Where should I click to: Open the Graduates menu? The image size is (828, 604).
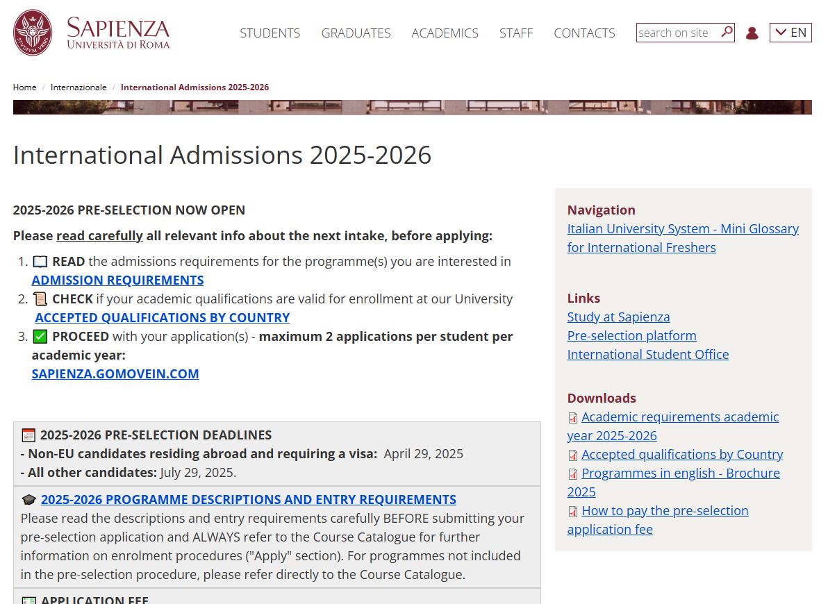[x=356, y=33]
